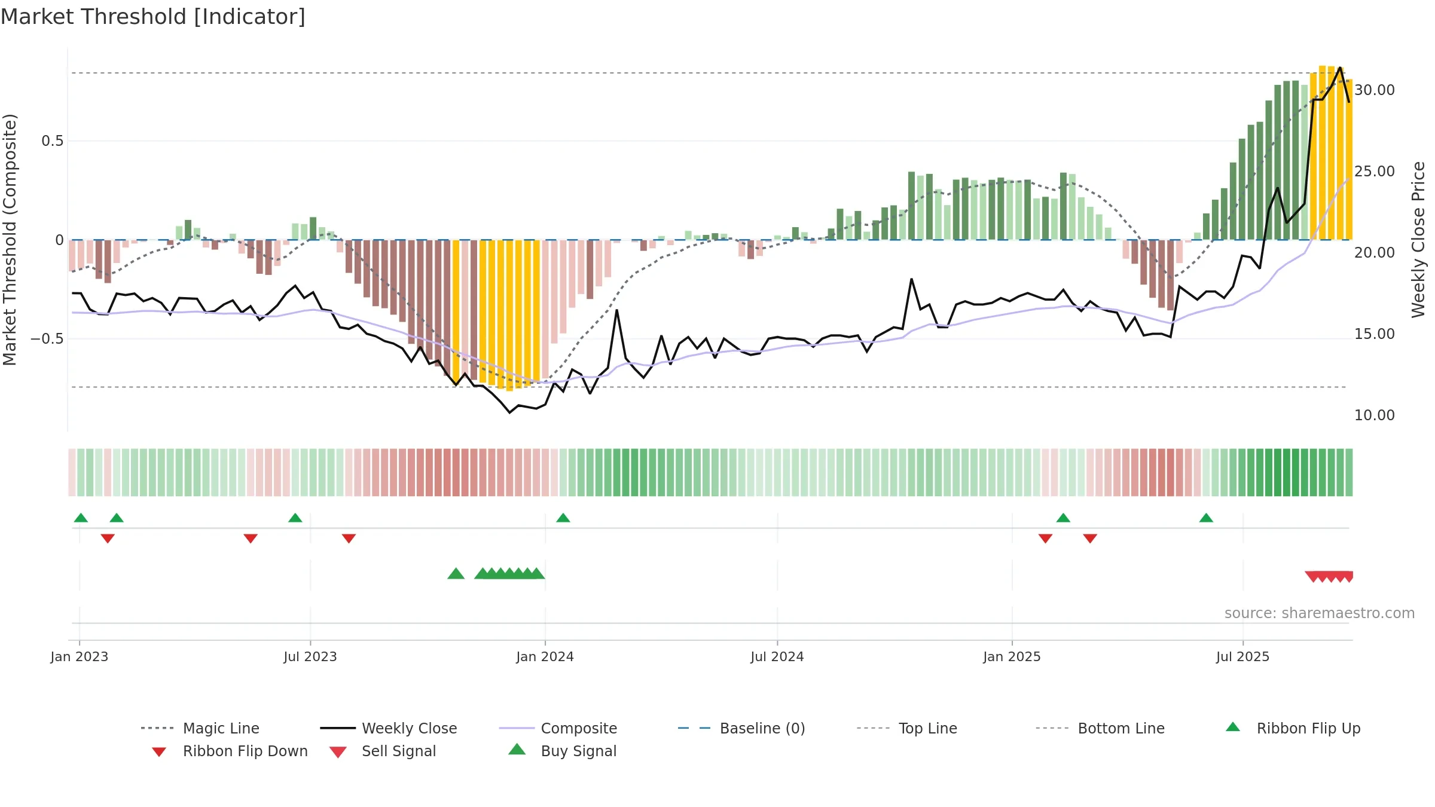Click the 15.00 price axis label
1435x807 pixels.
click(x=1375, y=334)
